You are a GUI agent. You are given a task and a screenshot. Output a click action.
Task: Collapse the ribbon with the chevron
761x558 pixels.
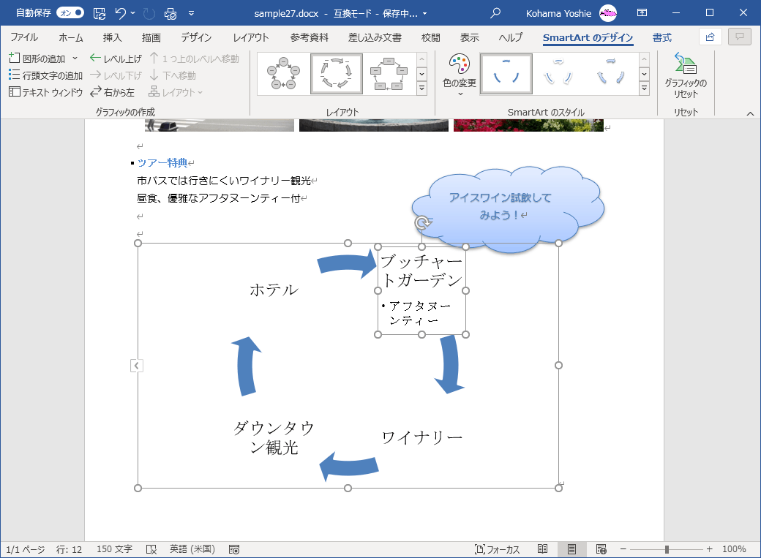click(x=750, y=113)
